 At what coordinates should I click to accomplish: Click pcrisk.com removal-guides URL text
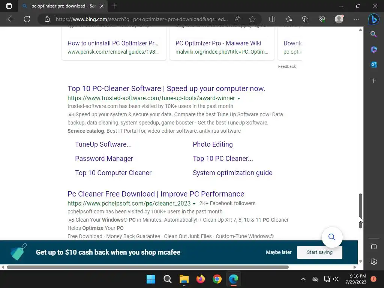point(113,52)
